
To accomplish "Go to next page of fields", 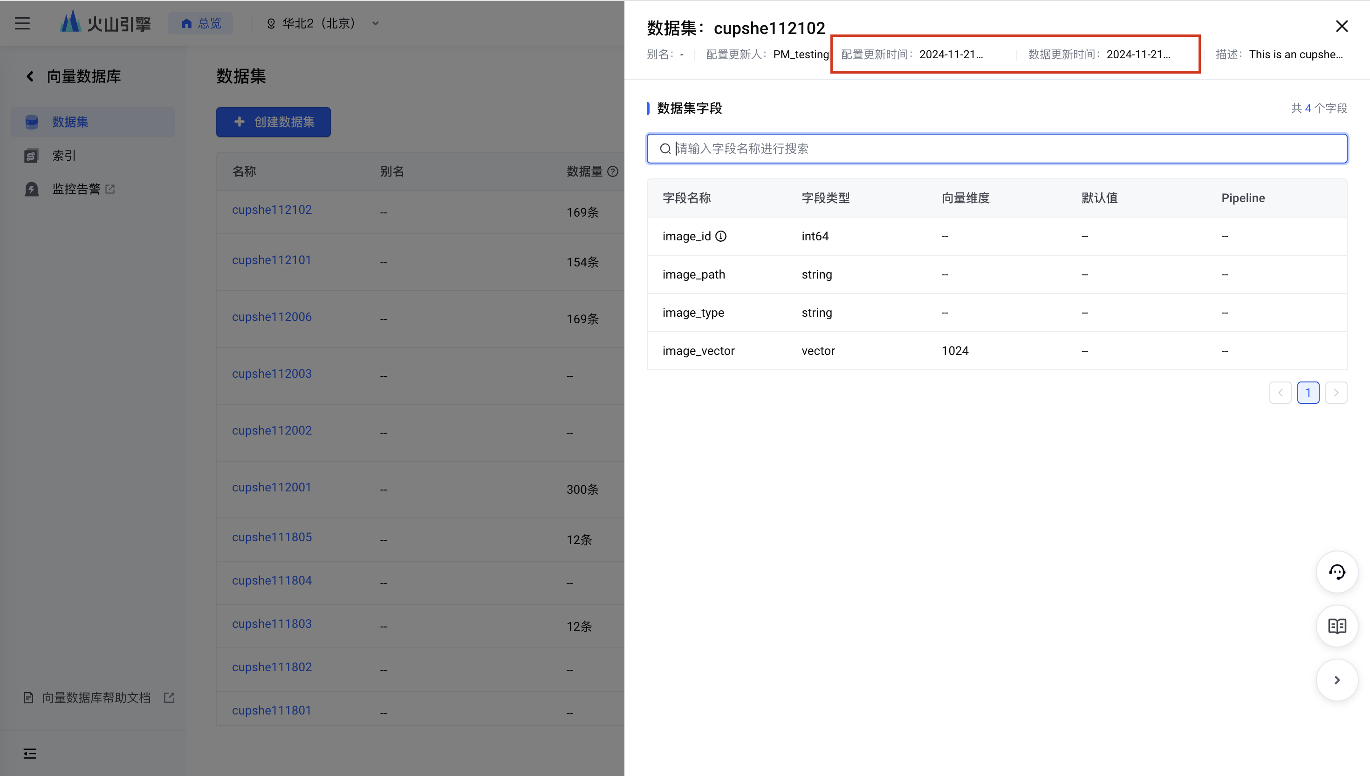I will (1336, 392).
